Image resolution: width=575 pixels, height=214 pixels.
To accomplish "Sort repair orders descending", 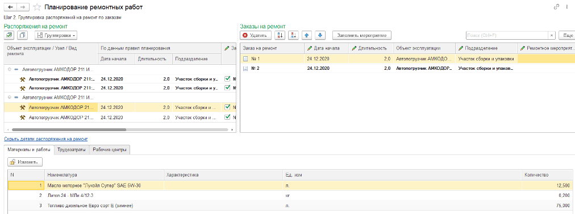I will coord(294,35).
